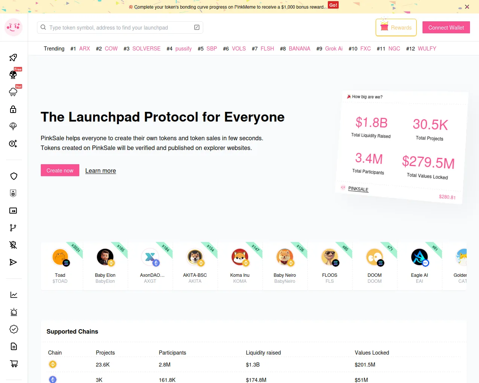Open the Baby Elon token card
Screen dimensions: 479x383
point(105,266)
